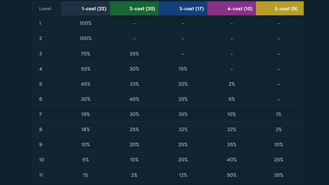Image resolution: width=329 pixels, height=185 pixels.
Task: Click the 15% cell in Level 4
Action: (x=183, y=69)
